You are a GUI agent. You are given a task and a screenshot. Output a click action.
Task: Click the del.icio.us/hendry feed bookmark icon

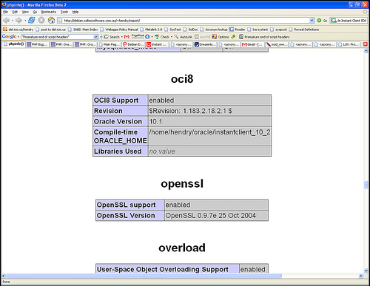pyautogui.click(x=4, y=30)
